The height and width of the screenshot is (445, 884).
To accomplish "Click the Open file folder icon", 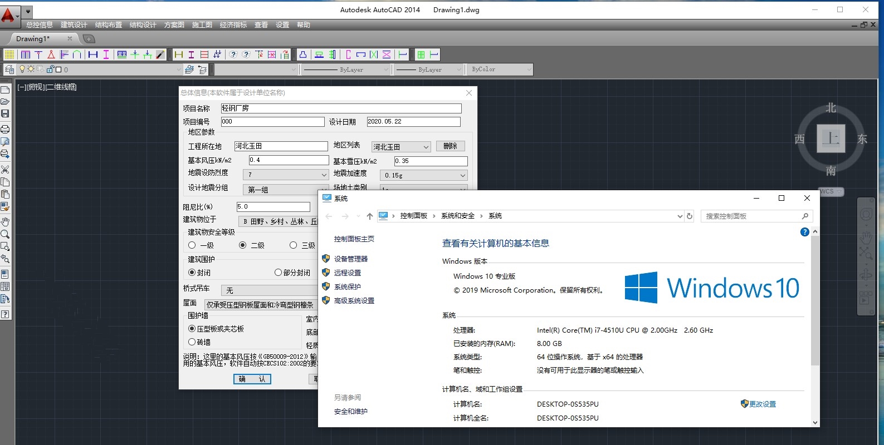I will (5, 102).
